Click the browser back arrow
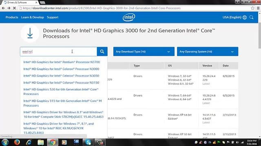261x146 pixels. (x=3, y=8)
